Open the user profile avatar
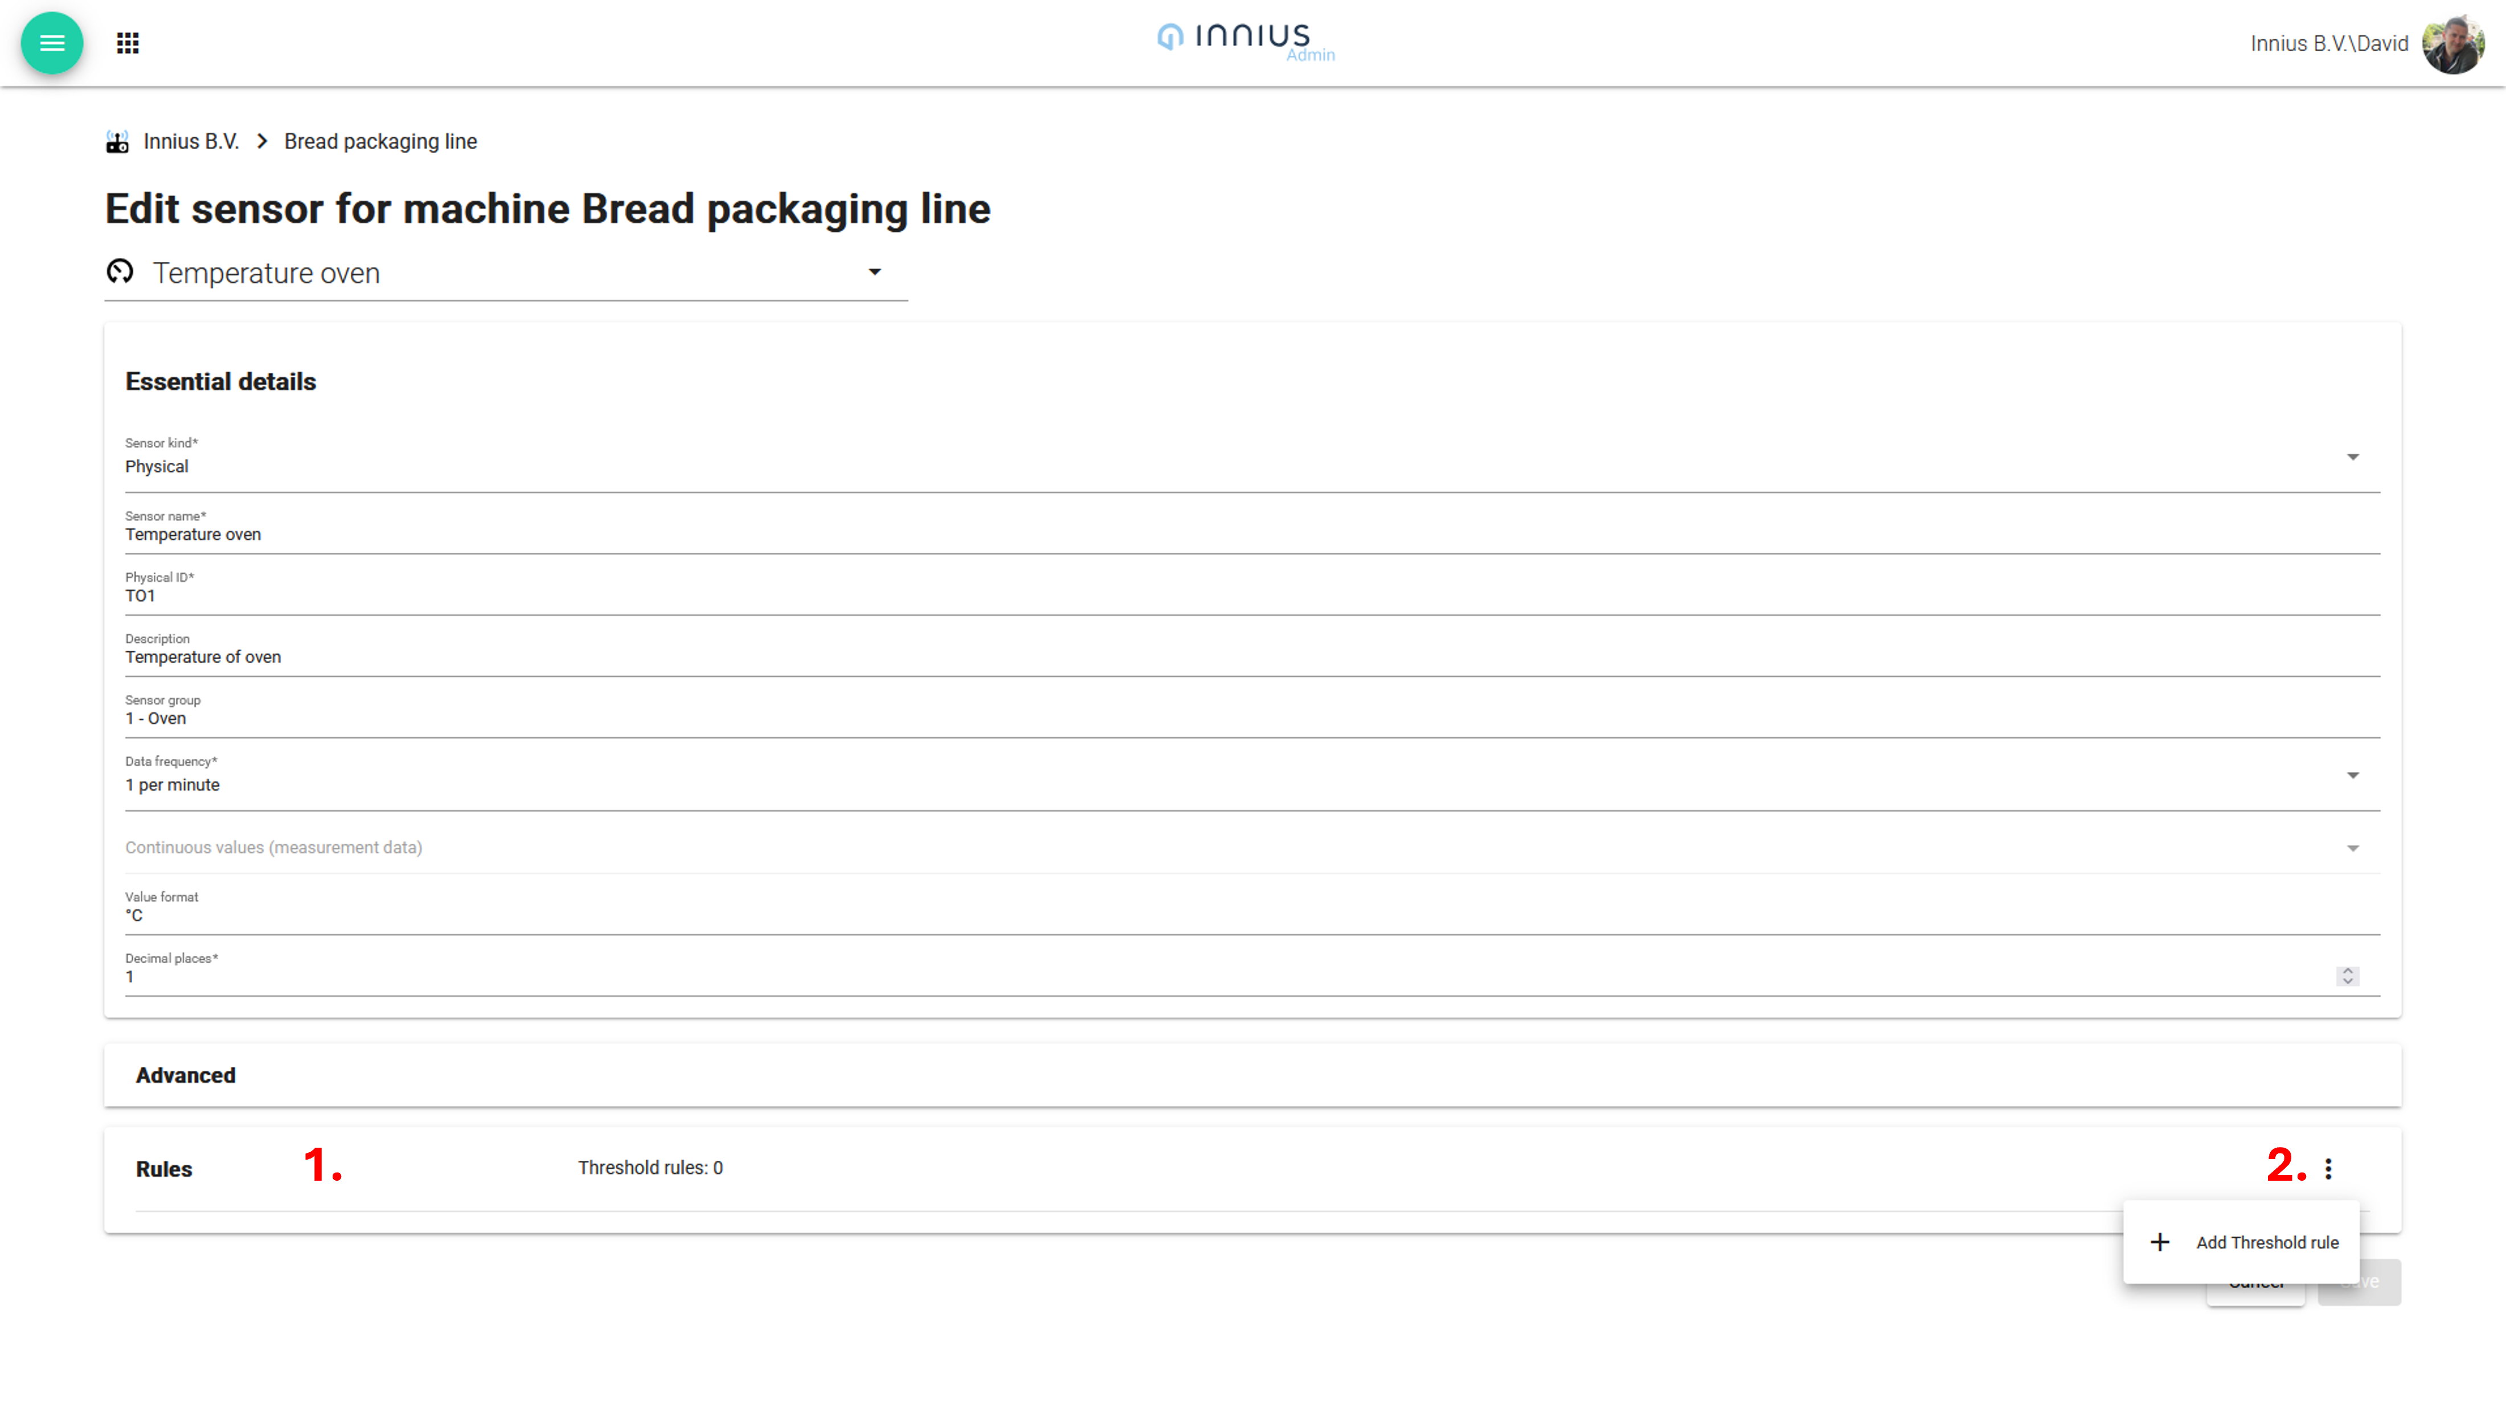 point(2452,44)
